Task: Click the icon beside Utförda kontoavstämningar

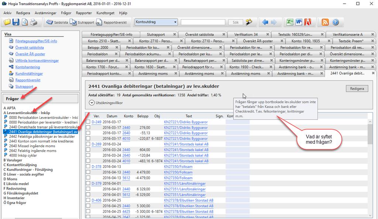Action: click(11, 60)
